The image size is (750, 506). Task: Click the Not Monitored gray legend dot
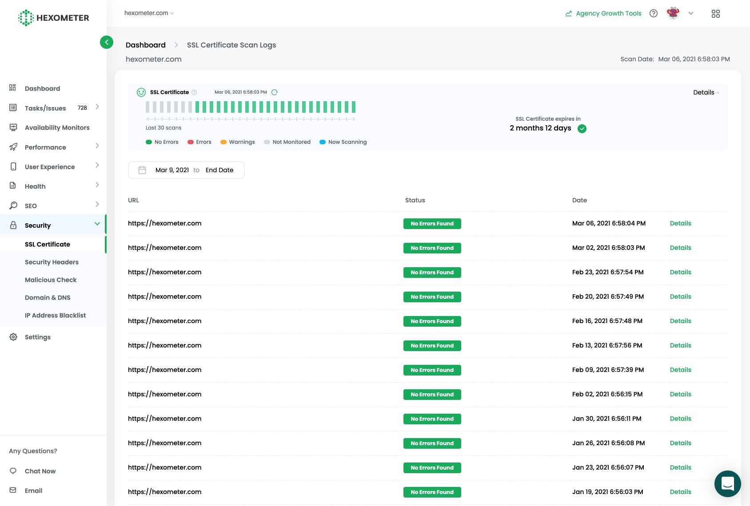pos(267,142)
